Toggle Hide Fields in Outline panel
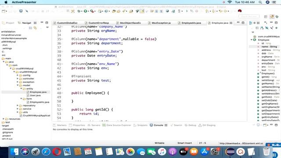Image resolution: width=281 pixels, height=158 pixels. [x=267, y=28]
